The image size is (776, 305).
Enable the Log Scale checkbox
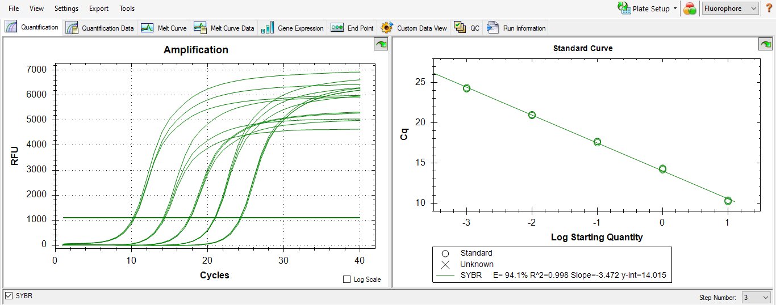(347, 279)
